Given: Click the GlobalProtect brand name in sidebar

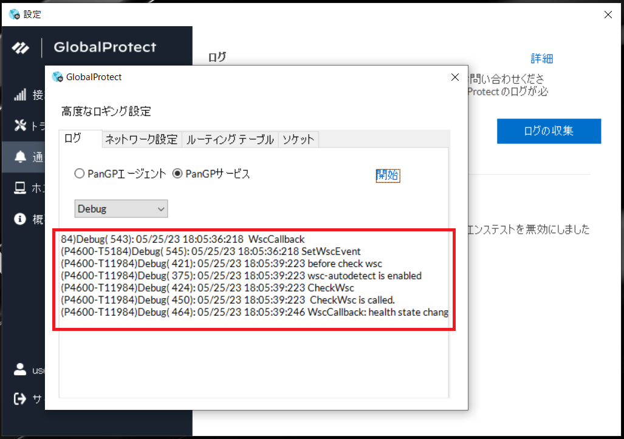Looking at the screenshot, I should (105, 47).
